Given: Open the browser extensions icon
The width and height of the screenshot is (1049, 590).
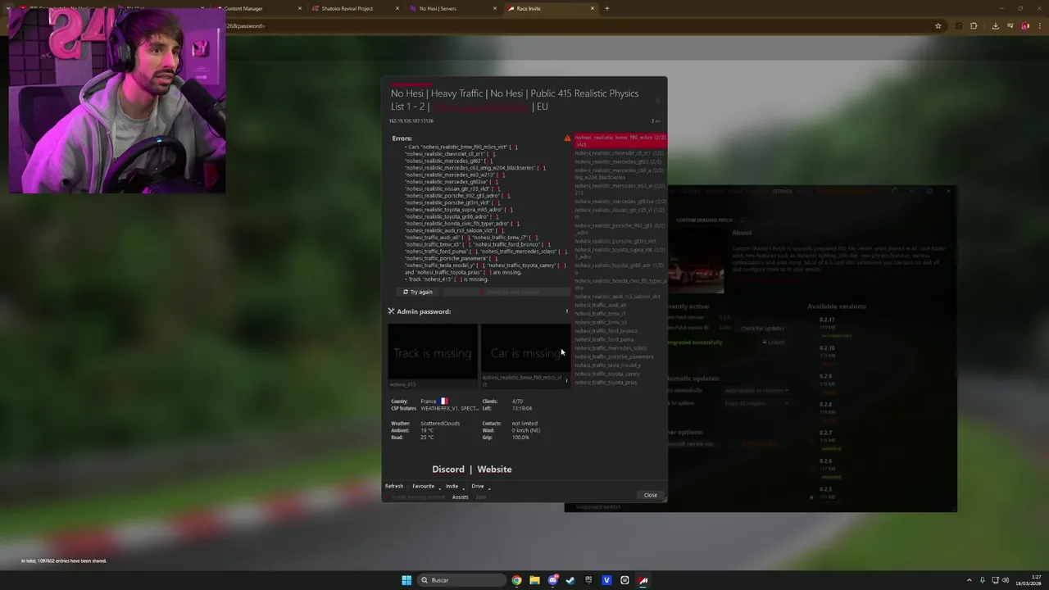Looking at the screenshot, I should pos(974,25).
